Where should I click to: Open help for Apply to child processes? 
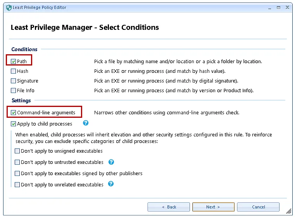pos(86,123)
